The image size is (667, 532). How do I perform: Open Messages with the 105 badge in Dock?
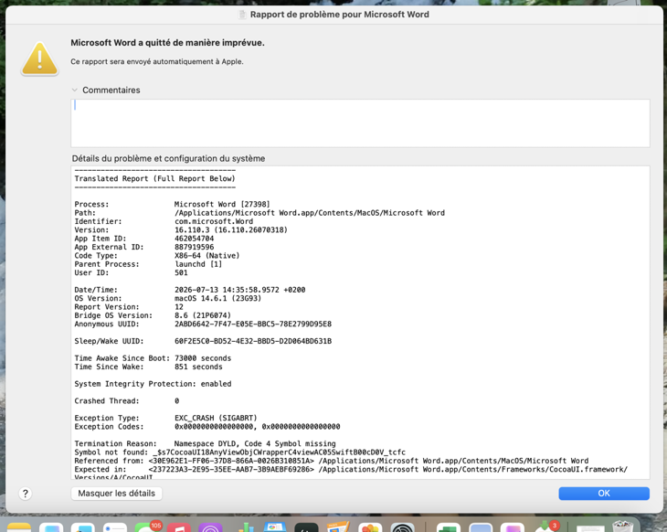click(147, 527)
